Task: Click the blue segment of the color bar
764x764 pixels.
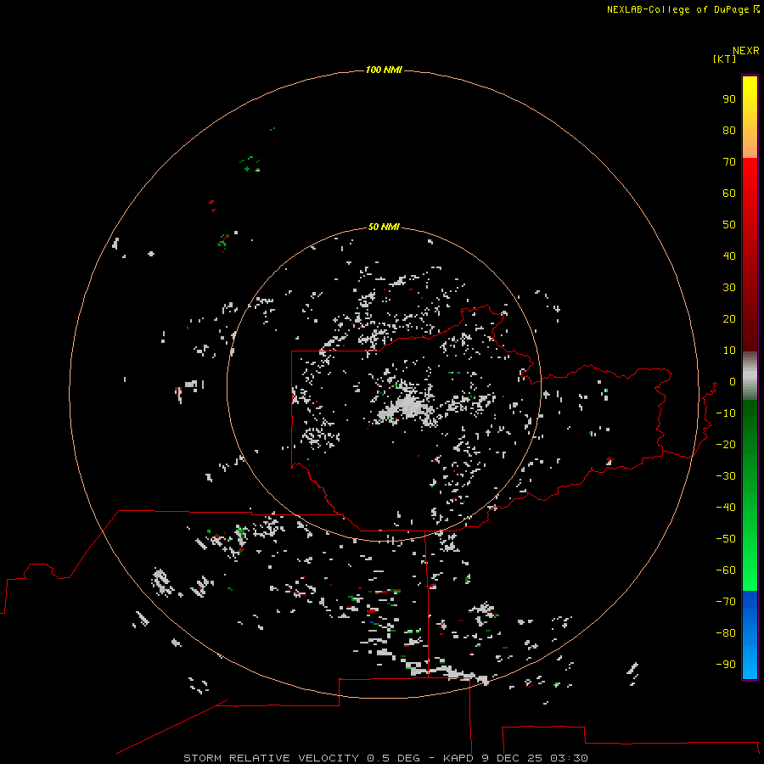Action: [x=750, y=635]
